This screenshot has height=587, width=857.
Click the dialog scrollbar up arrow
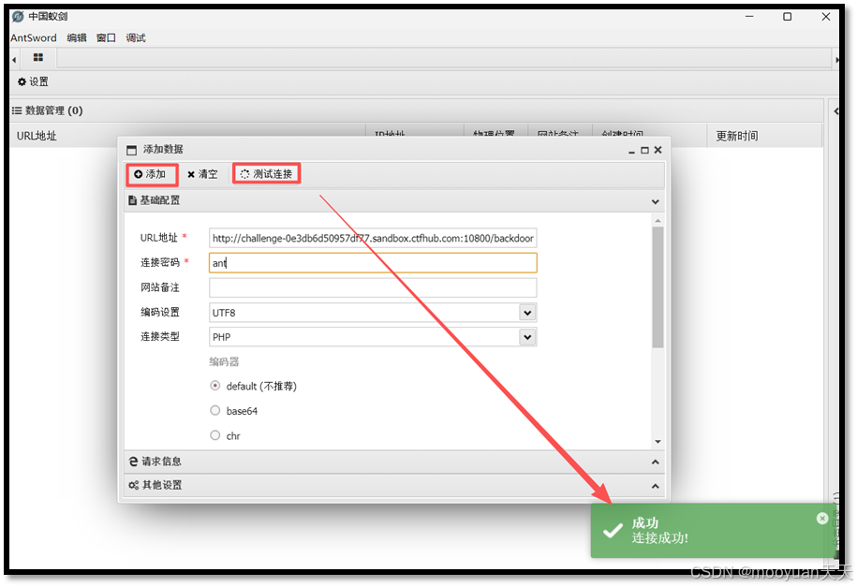point(658,221)
